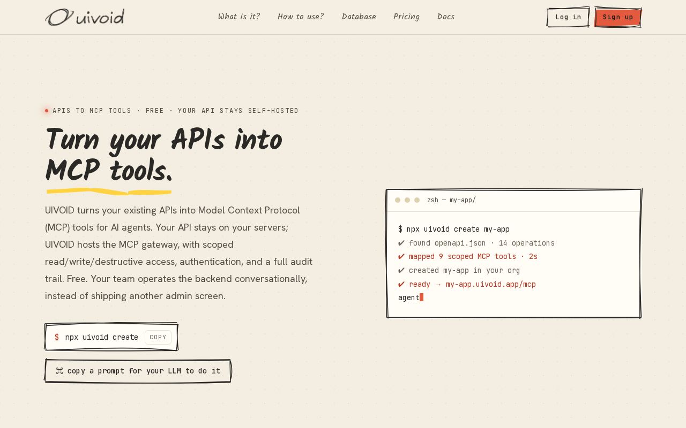Click copy a prompt for your LLM button
Screen dimensions: 686x428
[x=138, y=371]
